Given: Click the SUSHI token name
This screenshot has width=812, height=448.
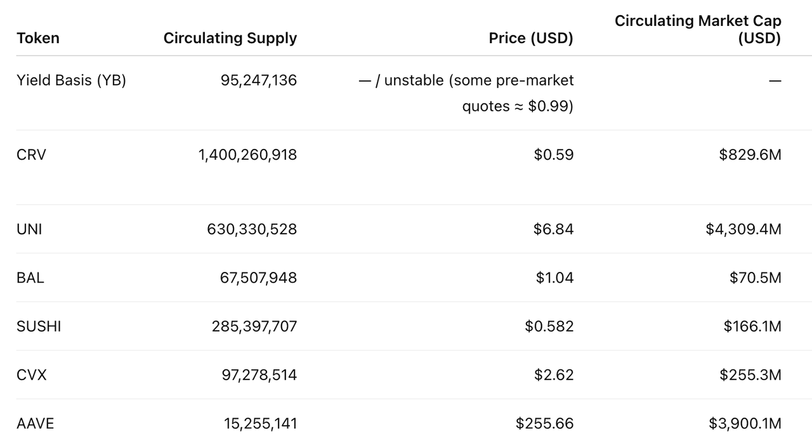Looking at the screenshot, I should click(x=39, y=326).
